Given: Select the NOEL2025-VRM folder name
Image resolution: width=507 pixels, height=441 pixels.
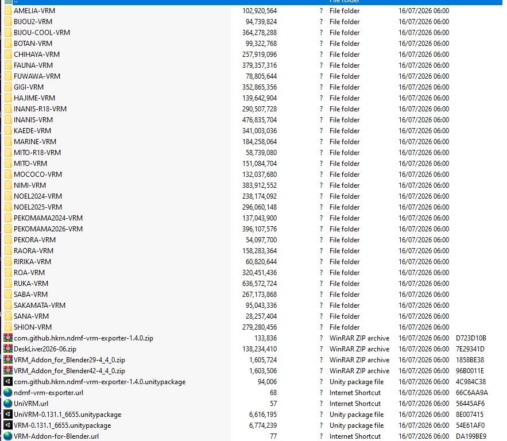Looking at the screenshot, I should click(x=38, y=207).
